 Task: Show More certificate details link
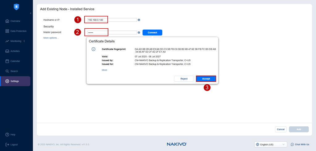pyautogui.click(x=104, y=70)
